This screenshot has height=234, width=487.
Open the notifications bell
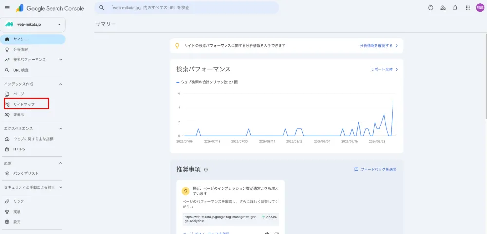click(x=455, y=8)
